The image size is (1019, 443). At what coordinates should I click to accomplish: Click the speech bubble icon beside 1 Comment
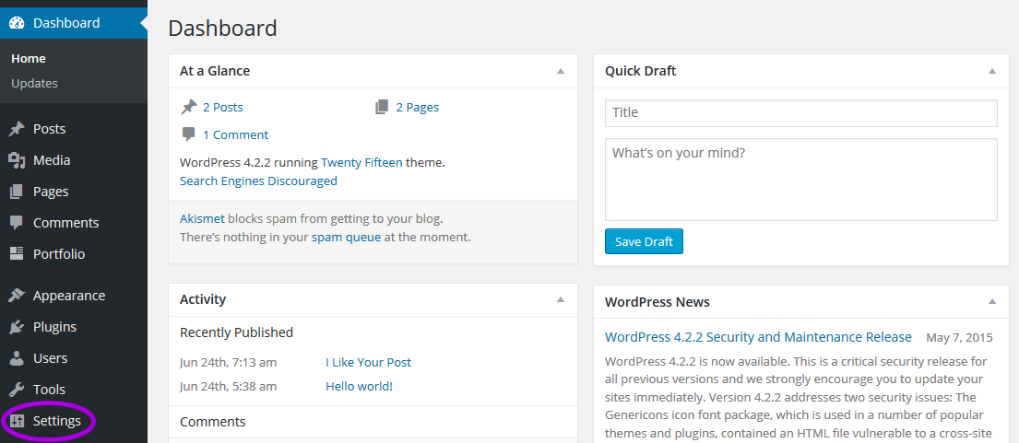(x=188, y=134)
